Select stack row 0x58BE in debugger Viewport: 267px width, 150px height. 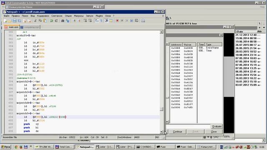pyautogui.click(x=183, y=48)
